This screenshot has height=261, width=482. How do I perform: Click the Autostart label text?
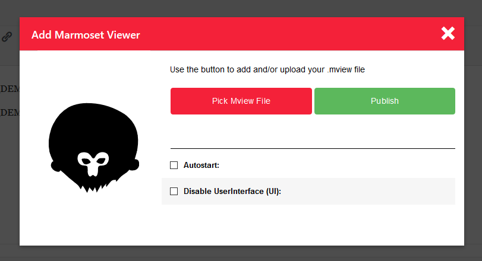(x=201, y=165)
